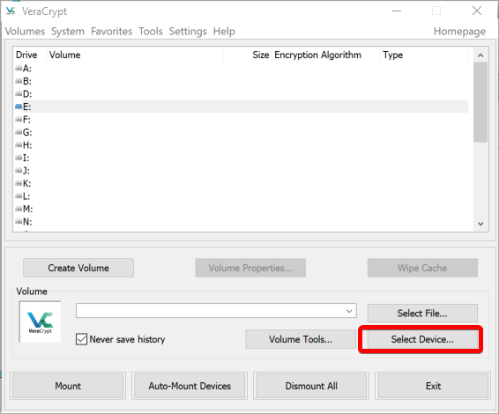Open the Favorites menu

(111, 32)
